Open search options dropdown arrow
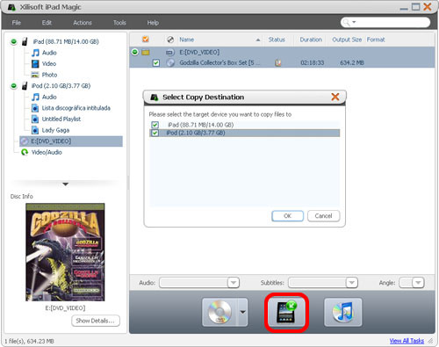The width and height of the screenshot is (439, 347). pos(354,22)
